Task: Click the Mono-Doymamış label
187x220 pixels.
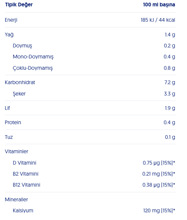Action: pos(33,57)
